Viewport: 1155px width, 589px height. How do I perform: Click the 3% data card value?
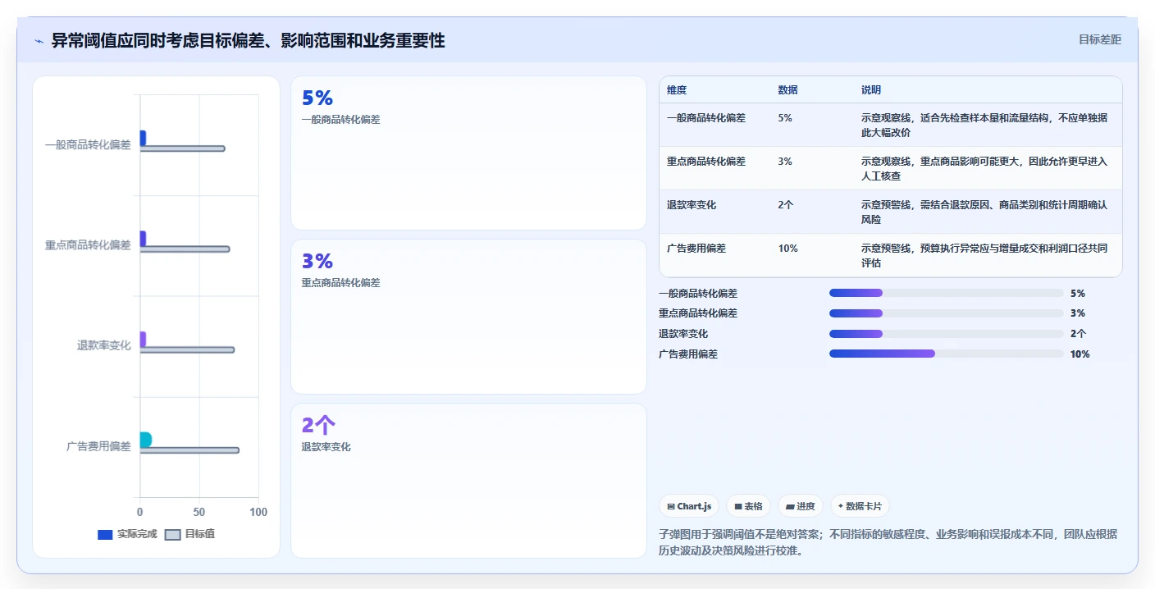coord(317,262)
